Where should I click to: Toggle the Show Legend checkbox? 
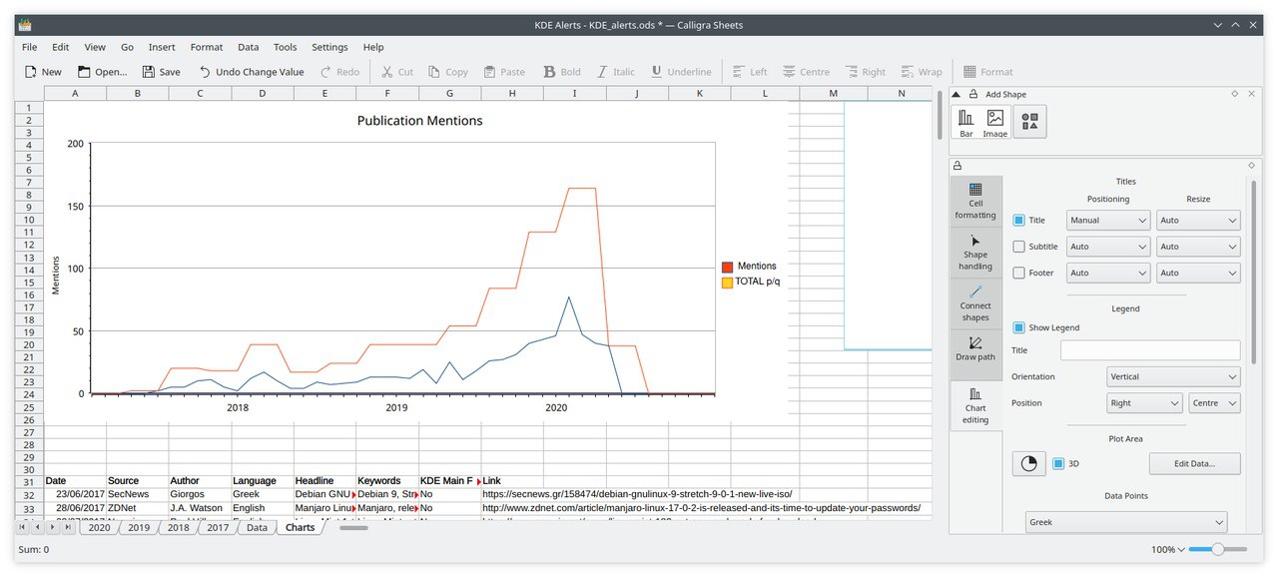(x=1018, y=327)
